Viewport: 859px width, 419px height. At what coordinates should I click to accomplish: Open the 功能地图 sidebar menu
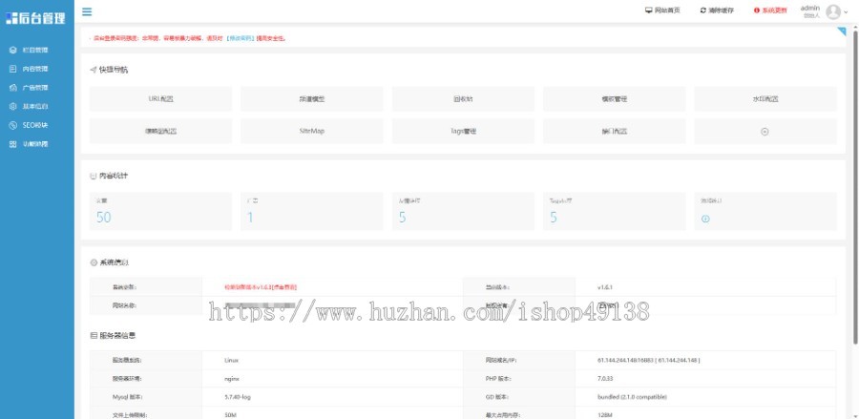point(36,144)
